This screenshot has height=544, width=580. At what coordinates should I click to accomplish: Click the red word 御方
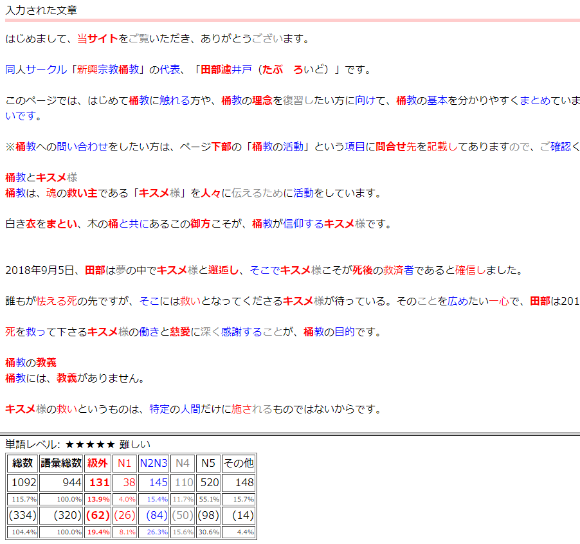(x=201, y=224)
